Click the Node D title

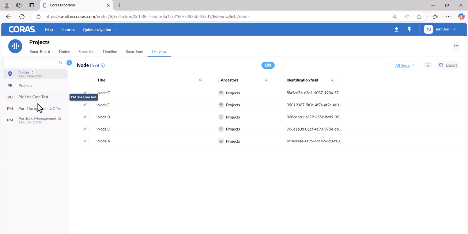click(x=104, y=129)
